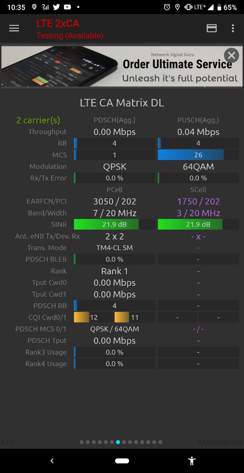
Task: Tap the Twitter notification icon in status bar
Action: (x=56, y=7)
